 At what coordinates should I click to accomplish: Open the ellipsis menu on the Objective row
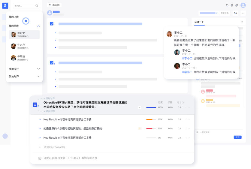point(188,107)
